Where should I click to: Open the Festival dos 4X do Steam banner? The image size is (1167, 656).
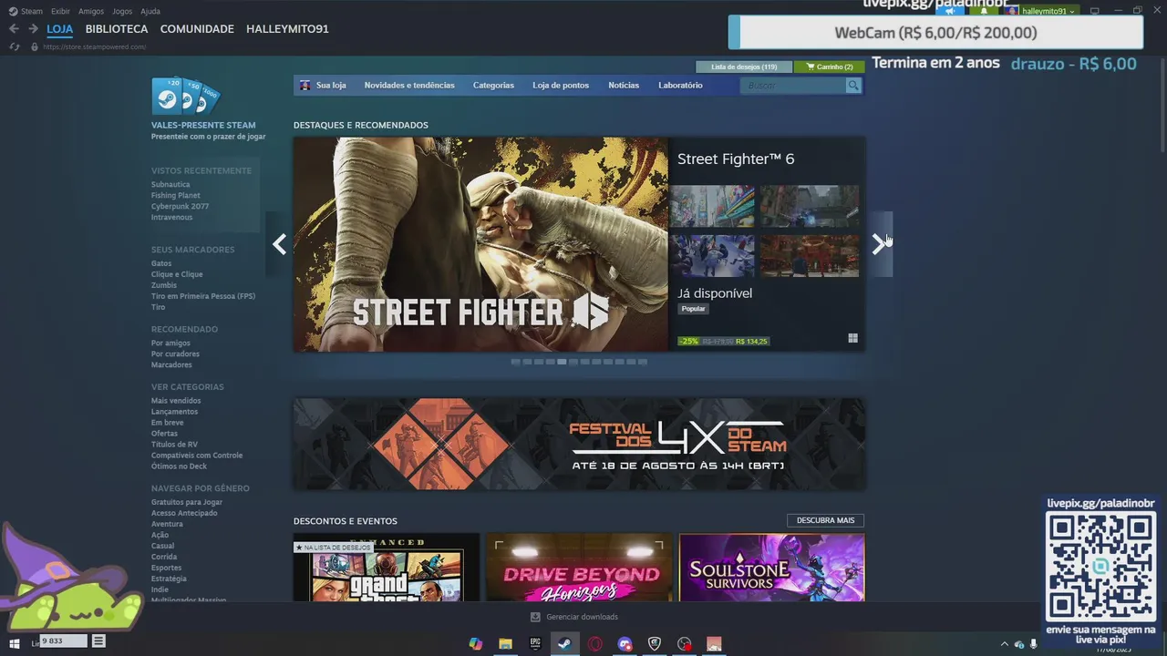(x=579, y=444)
